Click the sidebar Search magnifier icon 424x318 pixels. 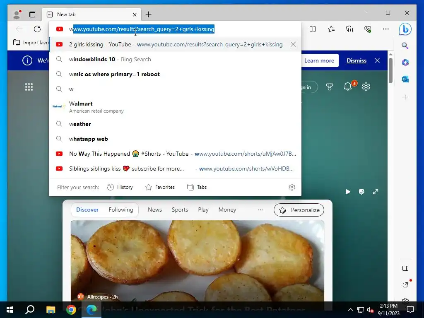tap(405, 46)
